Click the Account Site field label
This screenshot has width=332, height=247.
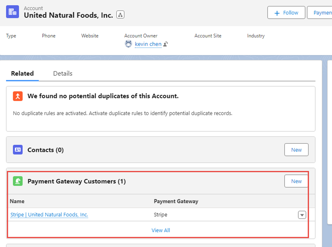click(208, 36)
